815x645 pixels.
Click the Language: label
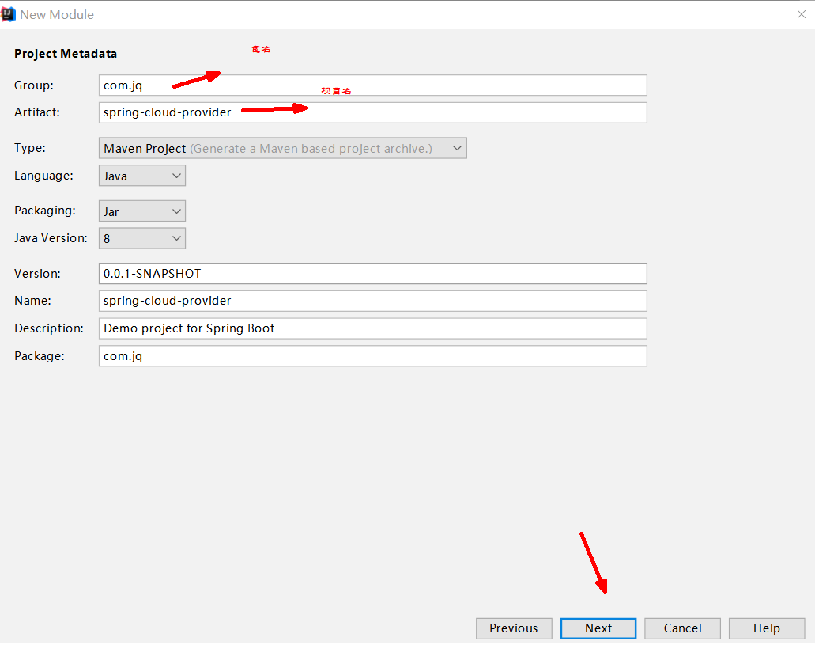click(43, 176)
